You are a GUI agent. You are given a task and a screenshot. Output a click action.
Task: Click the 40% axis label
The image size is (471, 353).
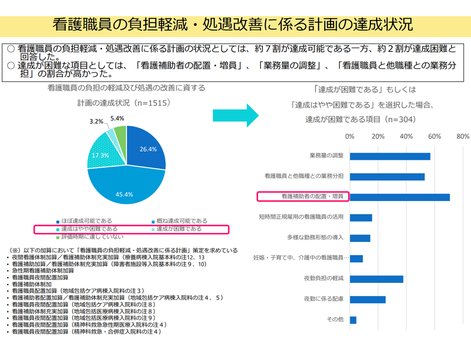(x=406, y=137)
